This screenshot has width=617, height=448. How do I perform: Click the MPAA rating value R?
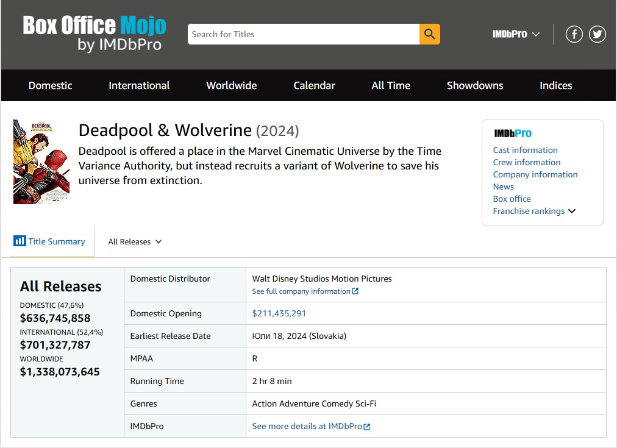255,359
